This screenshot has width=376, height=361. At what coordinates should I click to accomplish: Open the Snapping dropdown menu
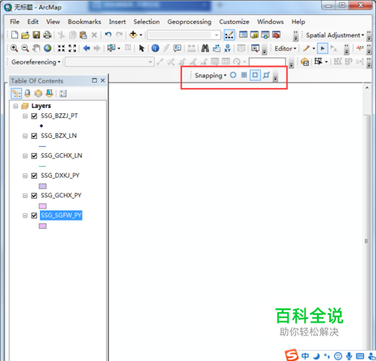[211, 75]
